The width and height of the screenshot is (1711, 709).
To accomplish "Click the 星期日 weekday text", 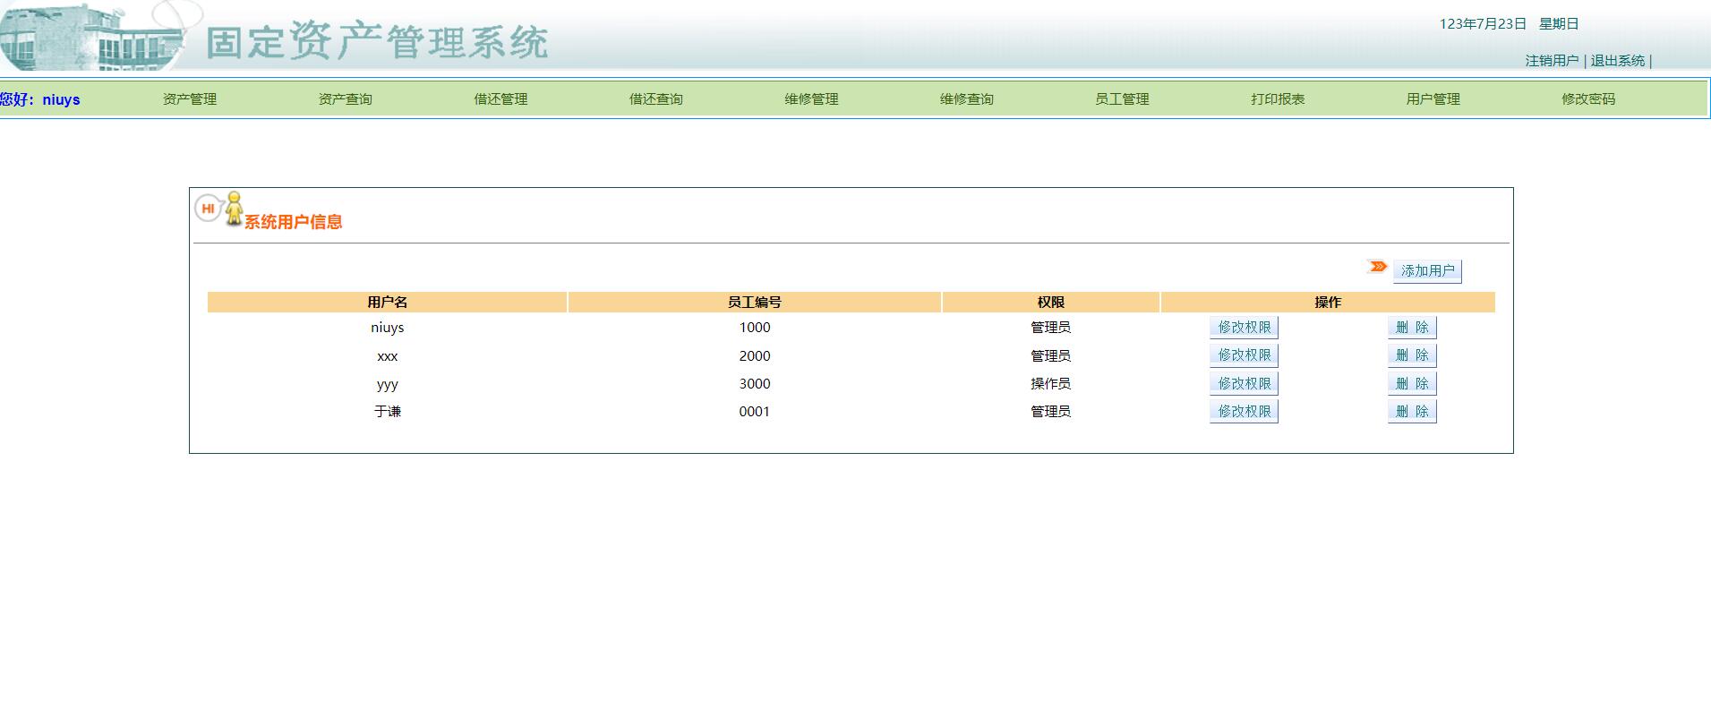I will (1559, 24).
